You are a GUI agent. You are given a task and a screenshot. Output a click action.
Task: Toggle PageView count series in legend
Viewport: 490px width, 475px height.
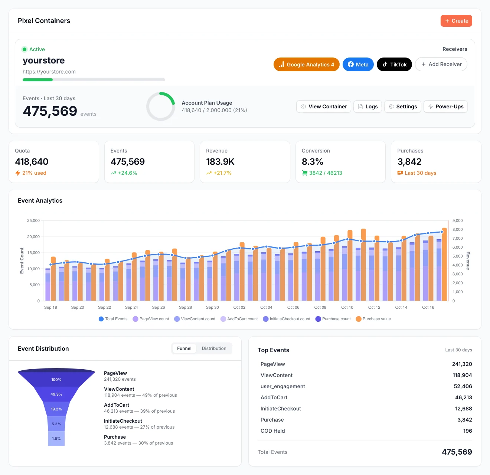click(151, 319)
